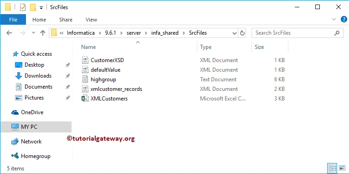Unpin Downloads from Quick access
The image size is (349, 174).
pos(68,76)
